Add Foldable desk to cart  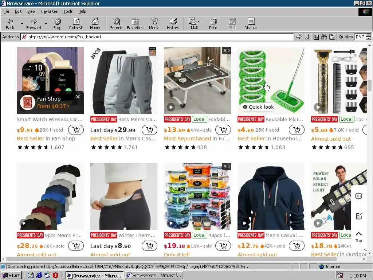(223, 130)
